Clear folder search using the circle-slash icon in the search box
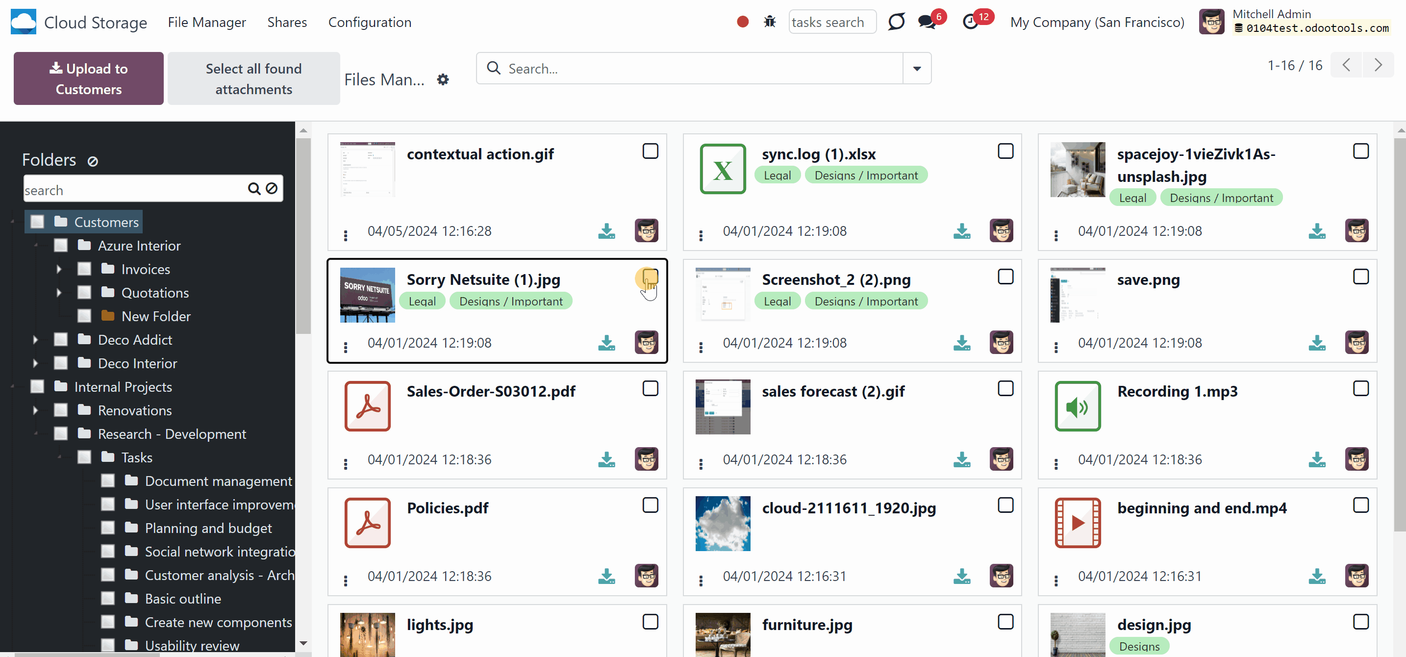 [x=271, y=189]
